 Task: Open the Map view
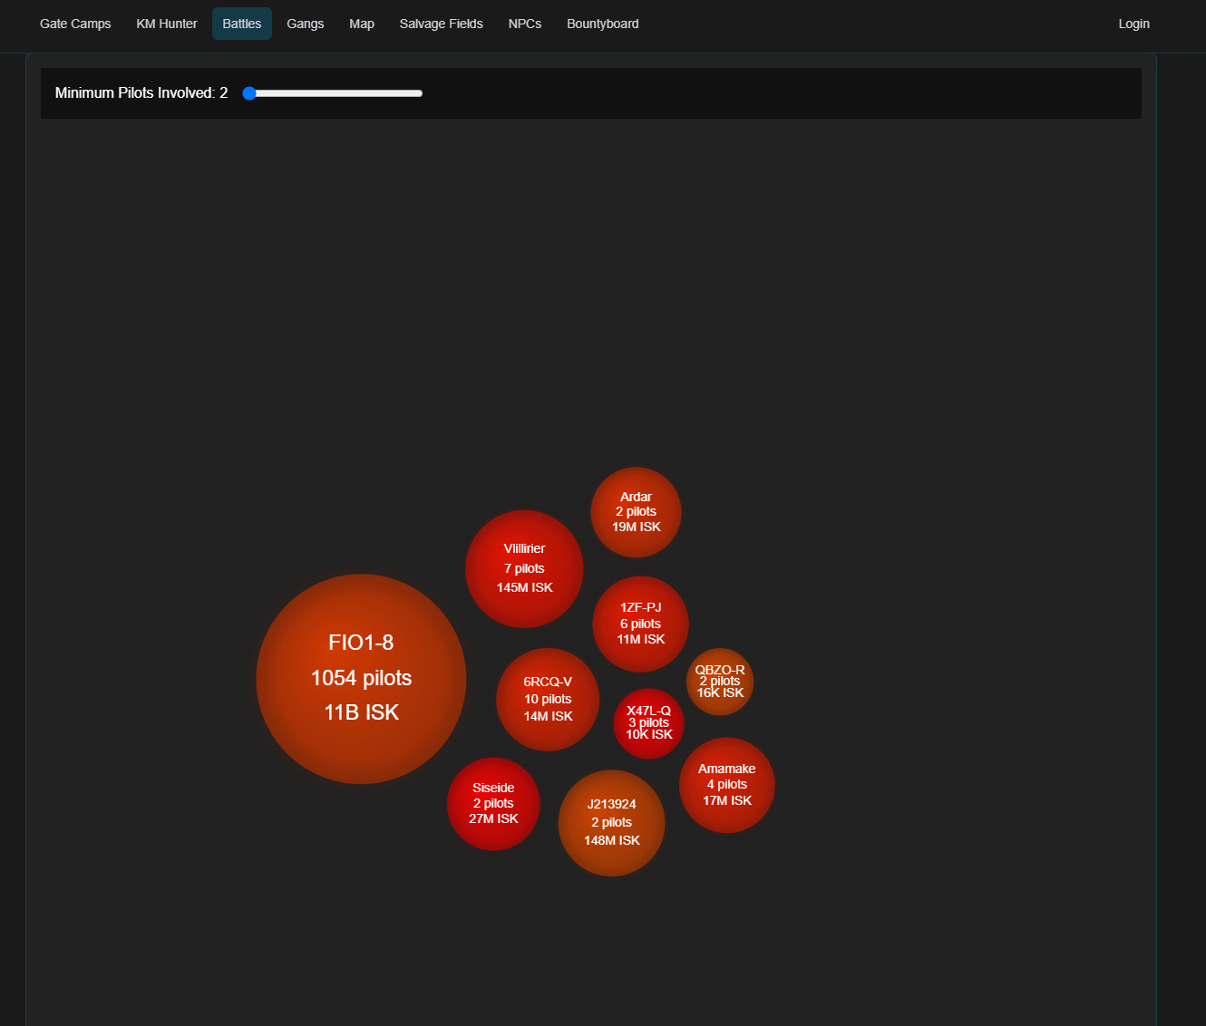click(x=362, y=24)
